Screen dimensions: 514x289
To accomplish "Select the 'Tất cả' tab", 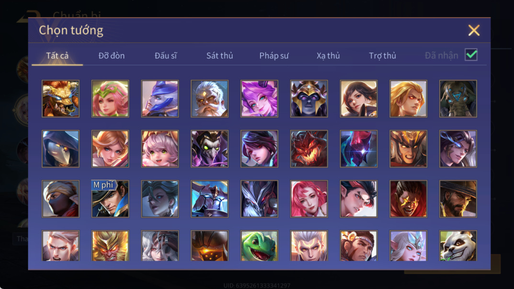I will [57, 56].
